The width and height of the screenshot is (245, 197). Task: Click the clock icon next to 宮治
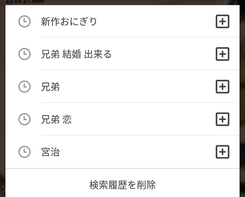[24, 152]
